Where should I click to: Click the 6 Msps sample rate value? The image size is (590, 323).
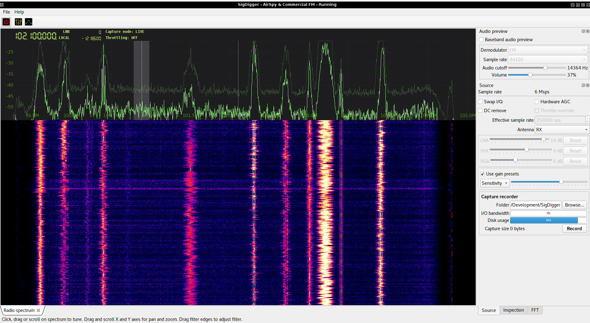[x=542, y=92]
